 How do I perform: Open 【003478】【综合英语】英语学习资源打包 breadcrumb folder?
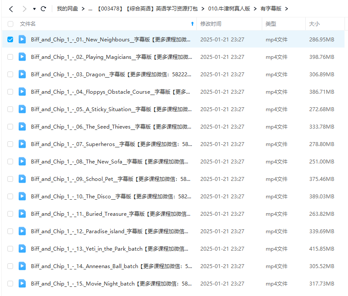coord(147,9)
